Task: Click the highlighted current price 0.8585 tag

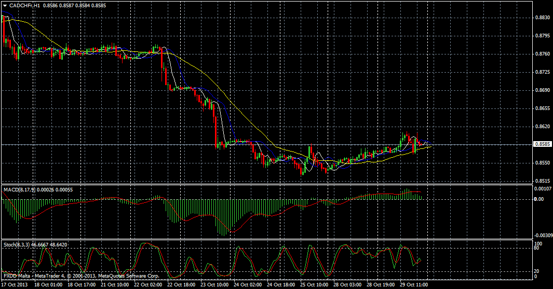Action: 542,145
